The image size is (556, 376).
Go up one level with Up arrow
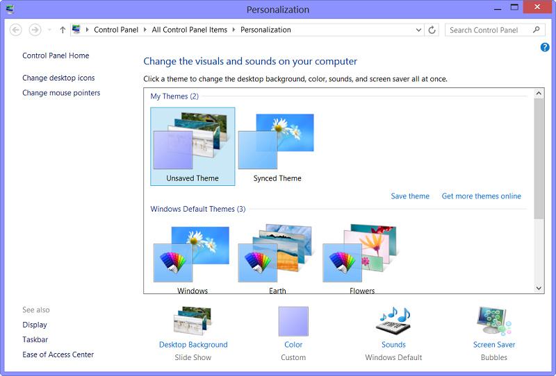[x=63, y=30]
